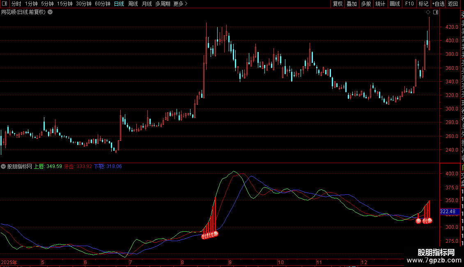
Task: Click +自选 to add to watchlist
Action: (438, 4)
